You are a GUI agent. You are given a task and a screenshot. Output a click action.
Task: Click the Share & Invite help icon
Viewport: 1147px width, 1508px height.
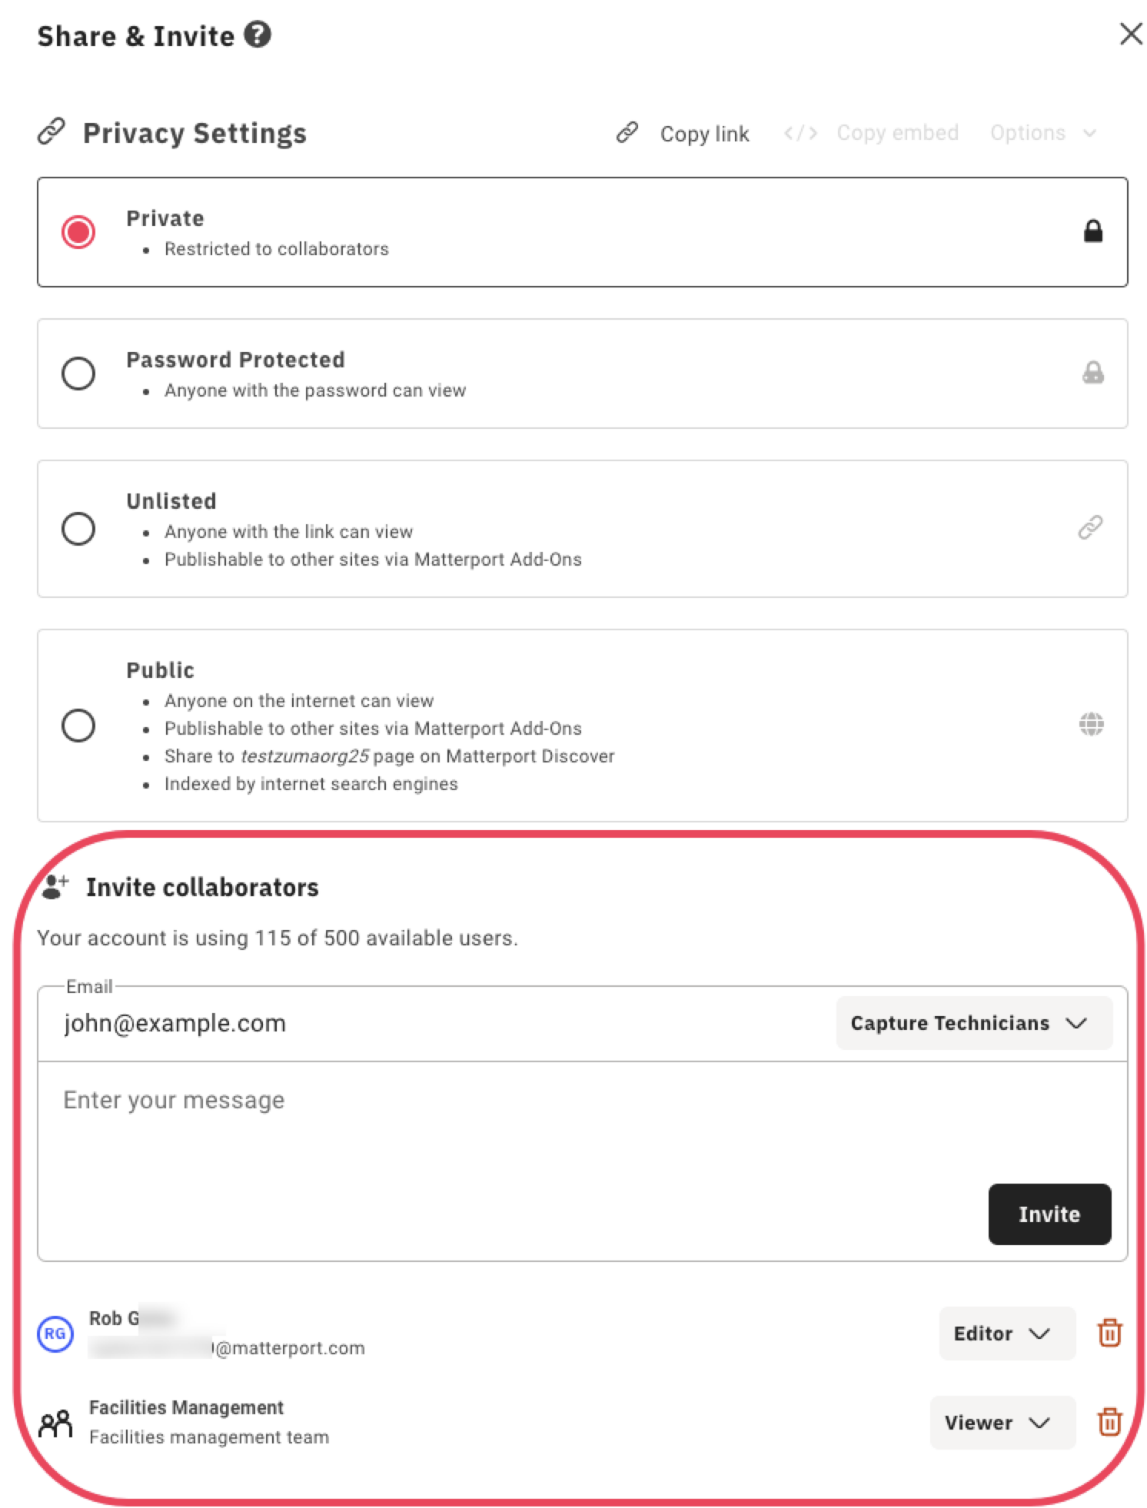[x=257, y=35]
